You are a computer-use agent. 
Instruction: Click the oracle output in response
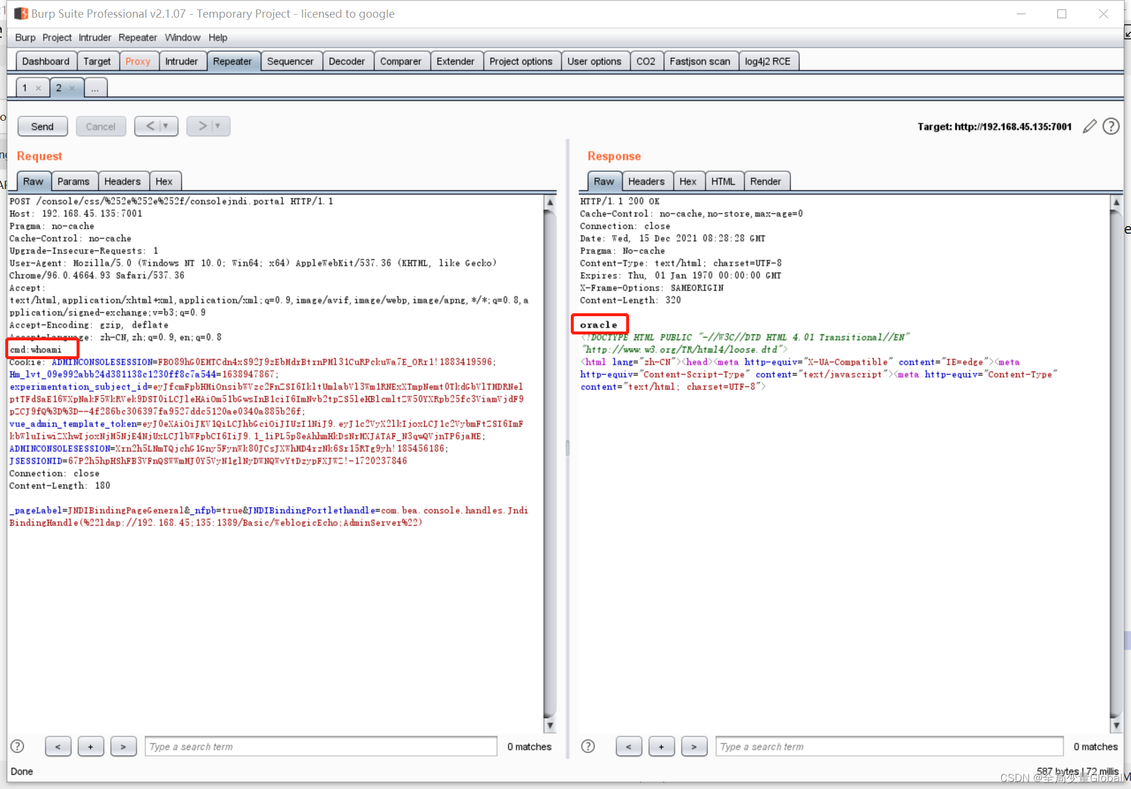tap(598, 324)
